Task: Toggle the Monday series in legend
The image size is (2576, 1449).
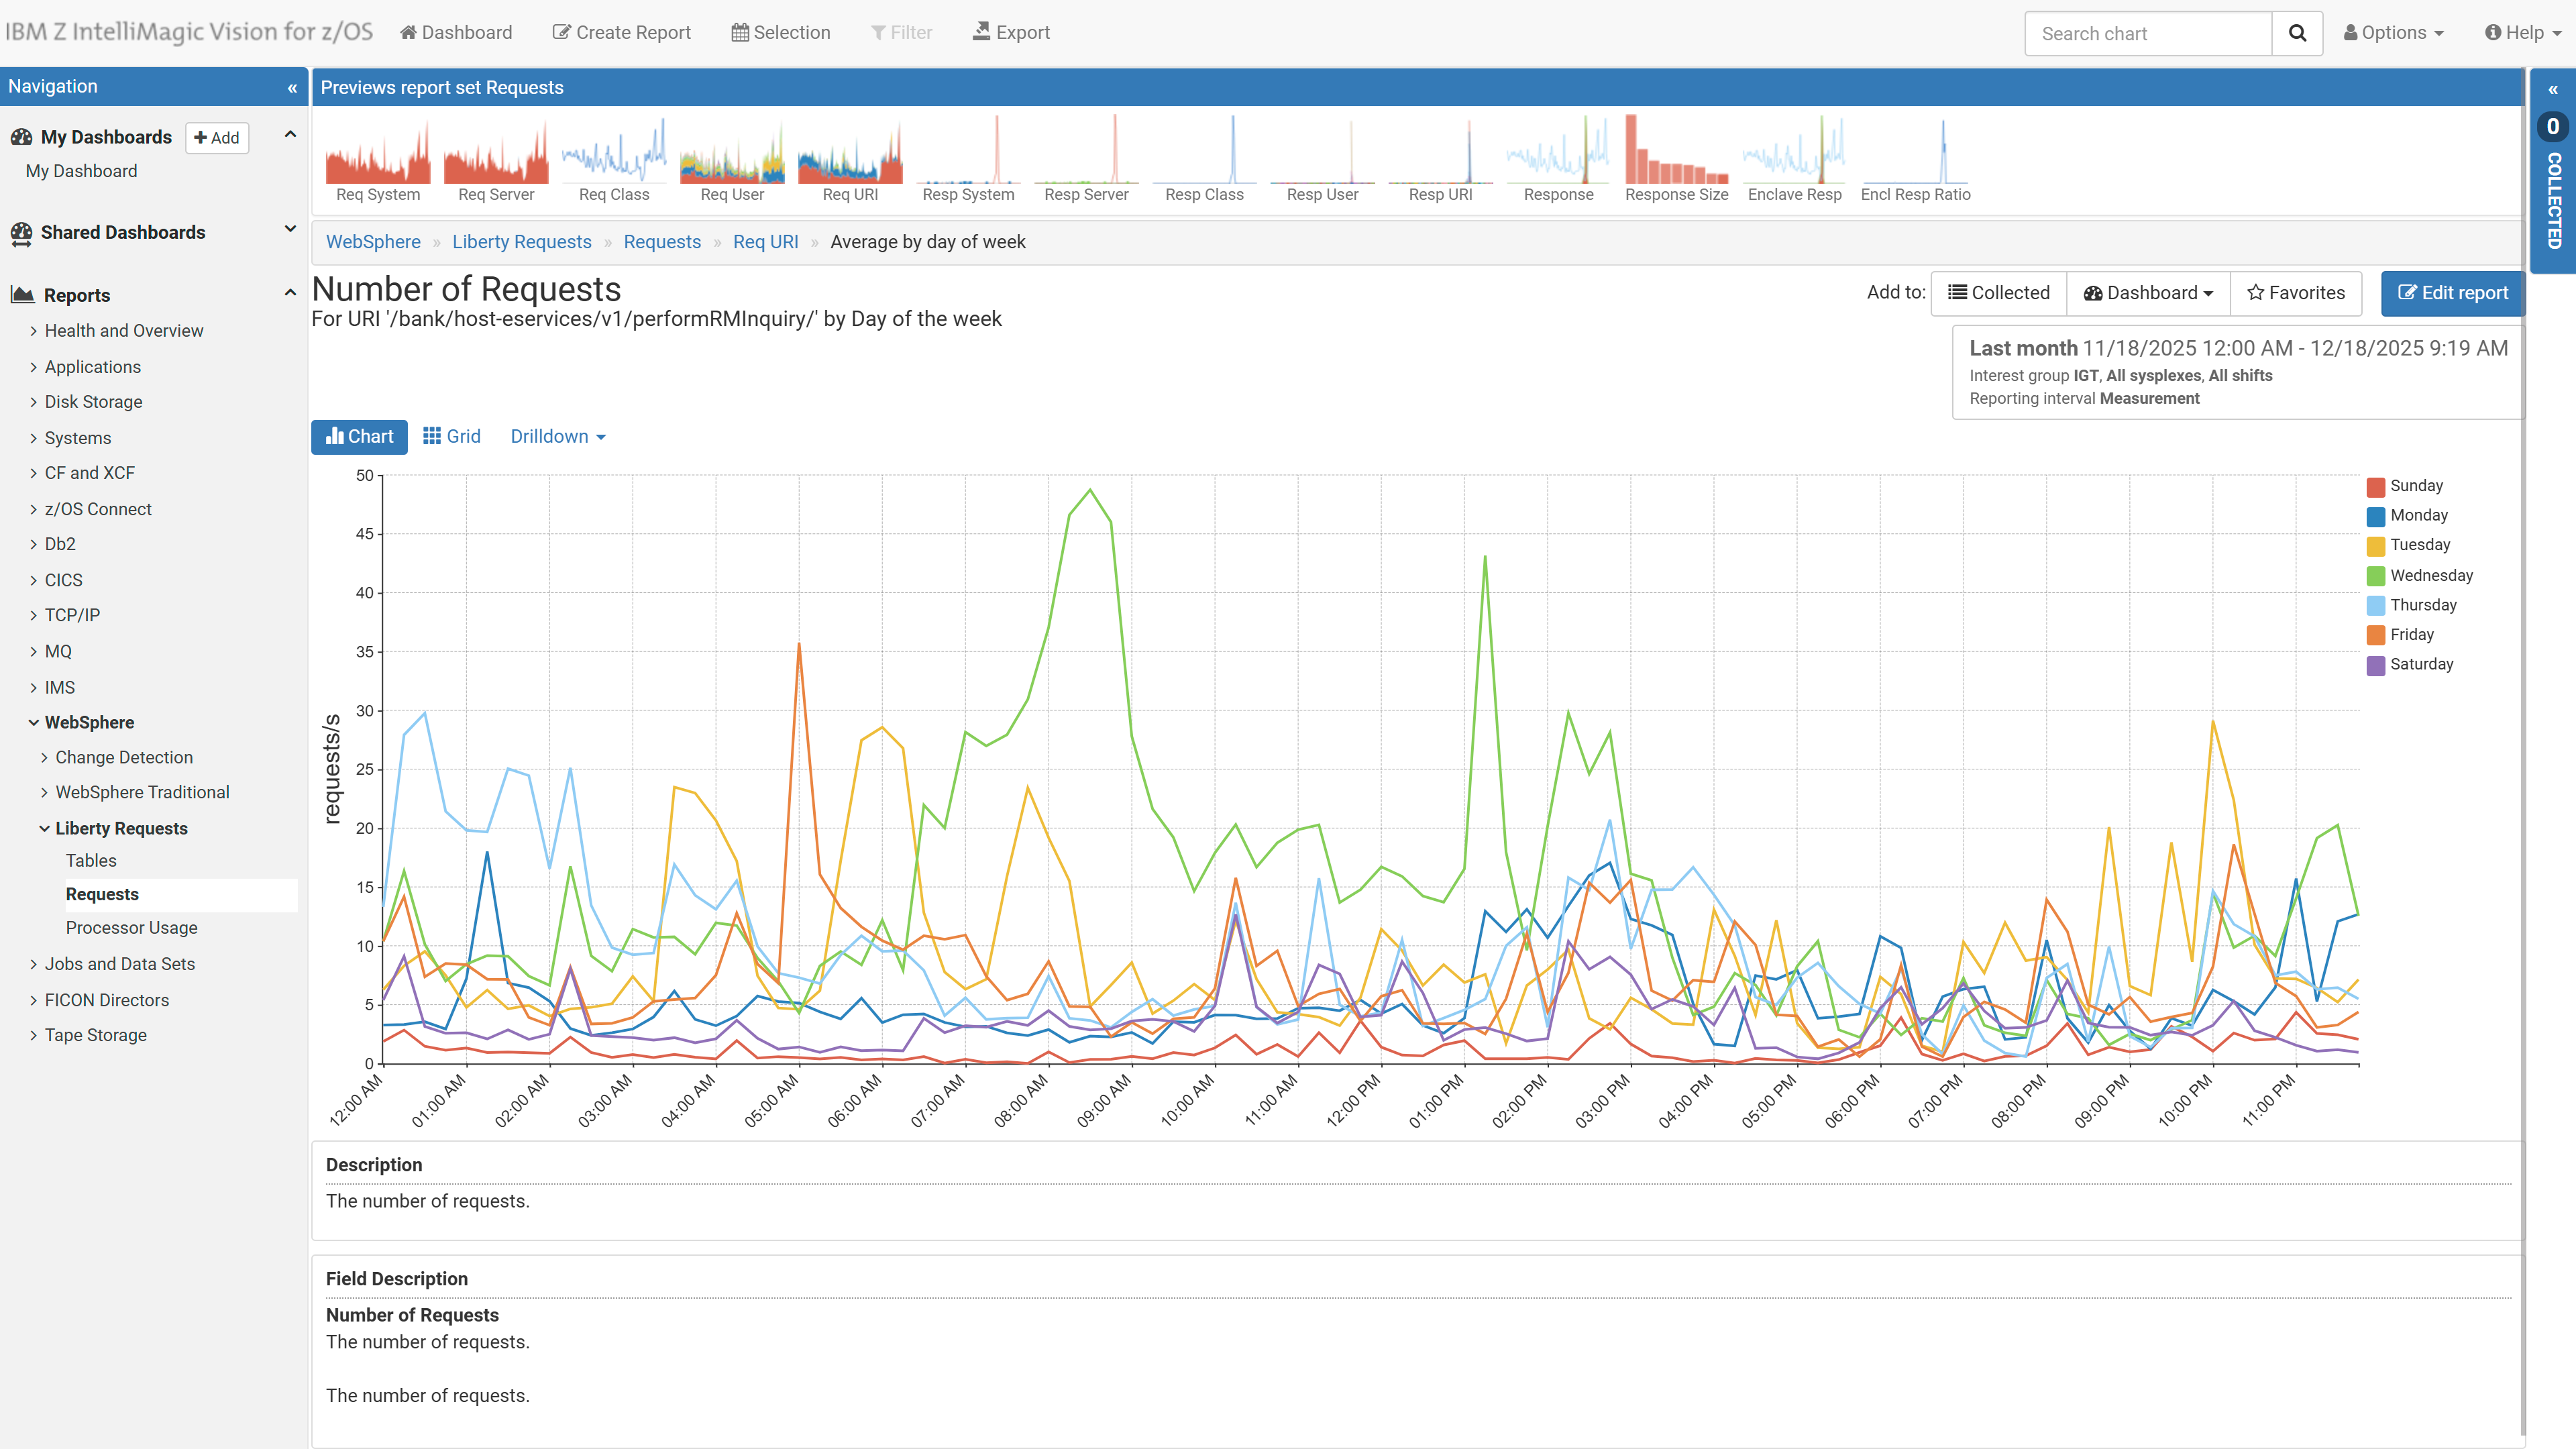Action: [x=2407, y=516]
